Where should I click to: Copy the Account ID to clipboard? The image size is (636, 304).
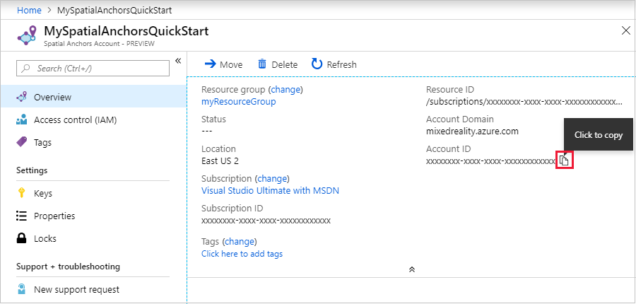[x=564, y=160]
